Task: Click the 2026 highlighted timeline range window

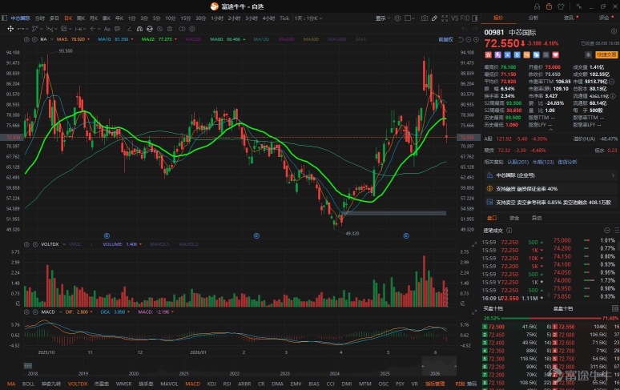Action: [x=439, y=366]
